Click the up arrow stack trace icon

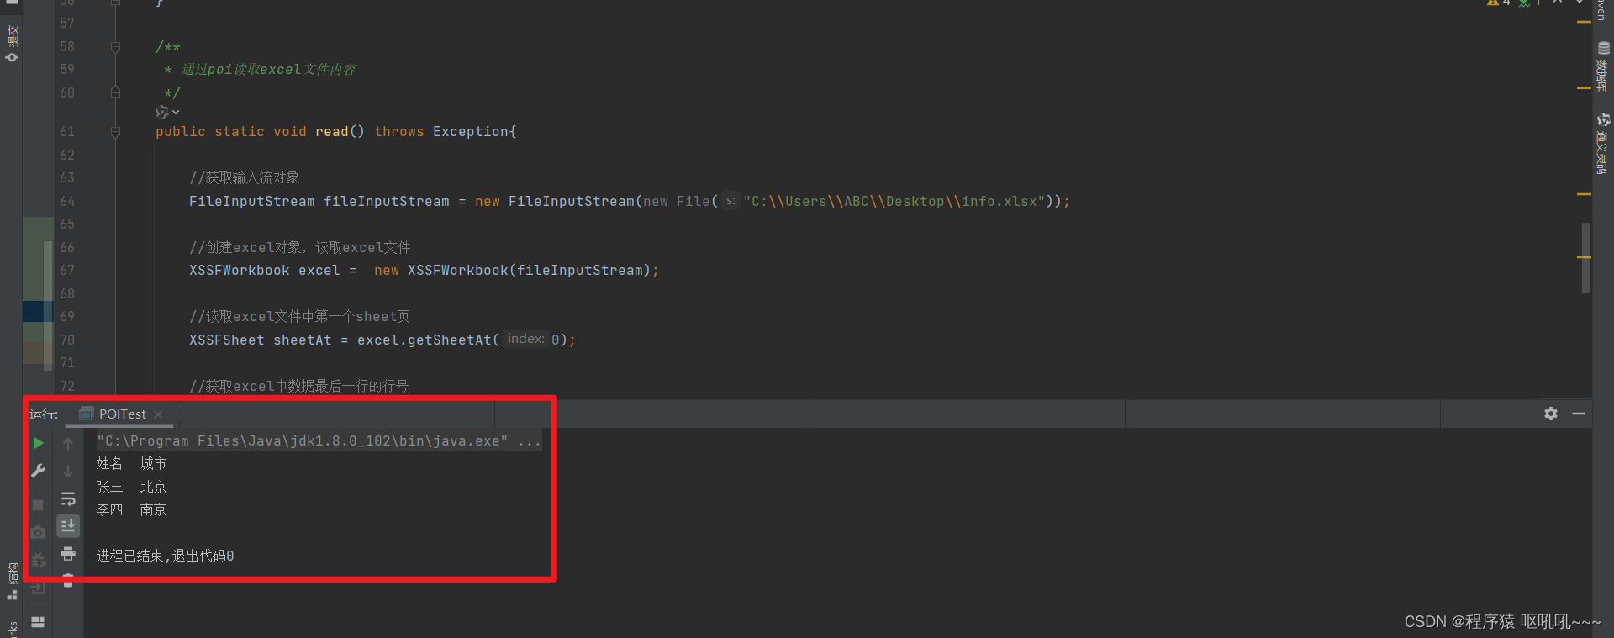[x=68, y=443]
